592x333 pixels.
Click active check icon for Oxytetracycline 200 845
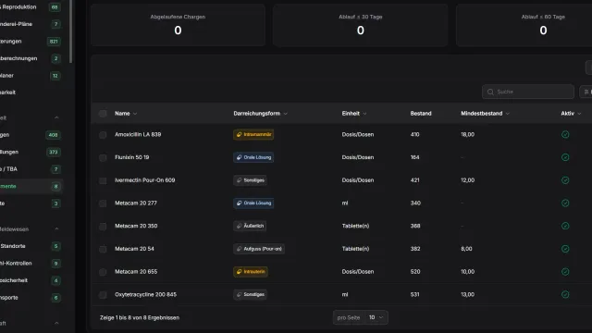tap(565, 294)
